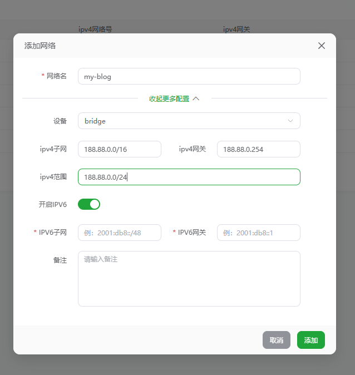
Task: Collapse settings via the 收起更多配置 text
Action: point(169,98)
